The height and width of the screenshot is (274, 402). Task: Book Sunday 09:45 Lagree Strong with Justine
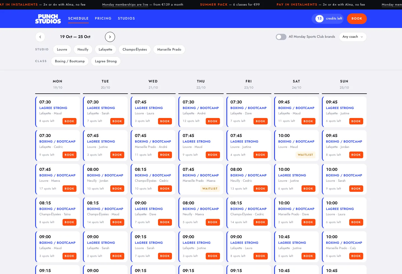(x=356, y=121)
